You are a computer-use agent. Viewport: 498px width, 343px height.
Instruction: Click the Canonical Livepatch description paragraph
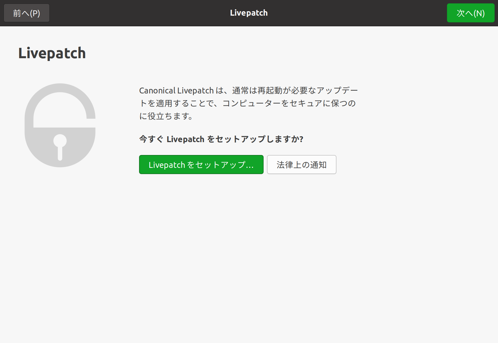click(248, 103)
